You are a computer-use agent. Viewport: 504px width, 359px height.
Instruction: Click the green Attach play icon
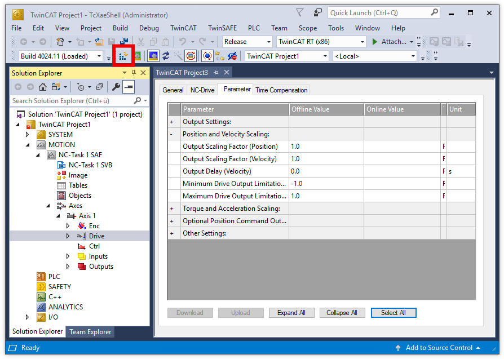(x=374, y=42)
